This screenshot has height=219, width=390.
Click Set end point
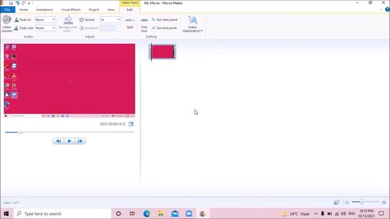coord(165,28)
